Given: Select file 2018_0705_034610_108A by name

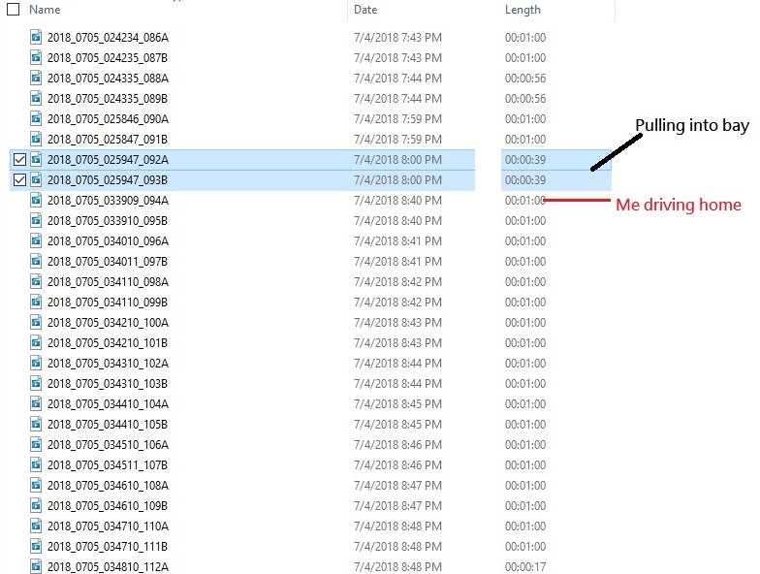Looking at the screenshot, I should coord(108,486).
